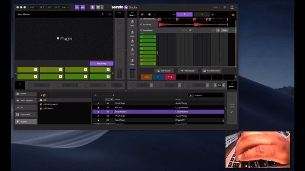
Task: Open the major/minor key scale dropdown
Action: pyautogui.click(x=65, y=8)
